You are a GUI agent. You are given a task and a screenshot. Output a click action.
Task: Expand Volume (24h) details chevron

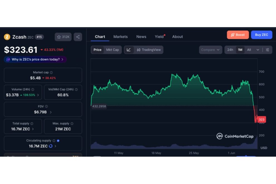38,95
